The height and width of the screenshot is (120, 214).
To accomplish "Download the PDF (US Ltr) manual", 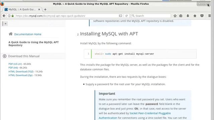I will pos(15,64).
